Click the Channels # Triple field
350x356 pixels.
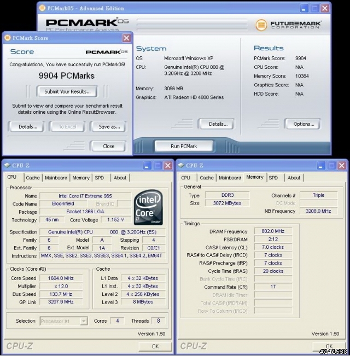coord(318,195)
